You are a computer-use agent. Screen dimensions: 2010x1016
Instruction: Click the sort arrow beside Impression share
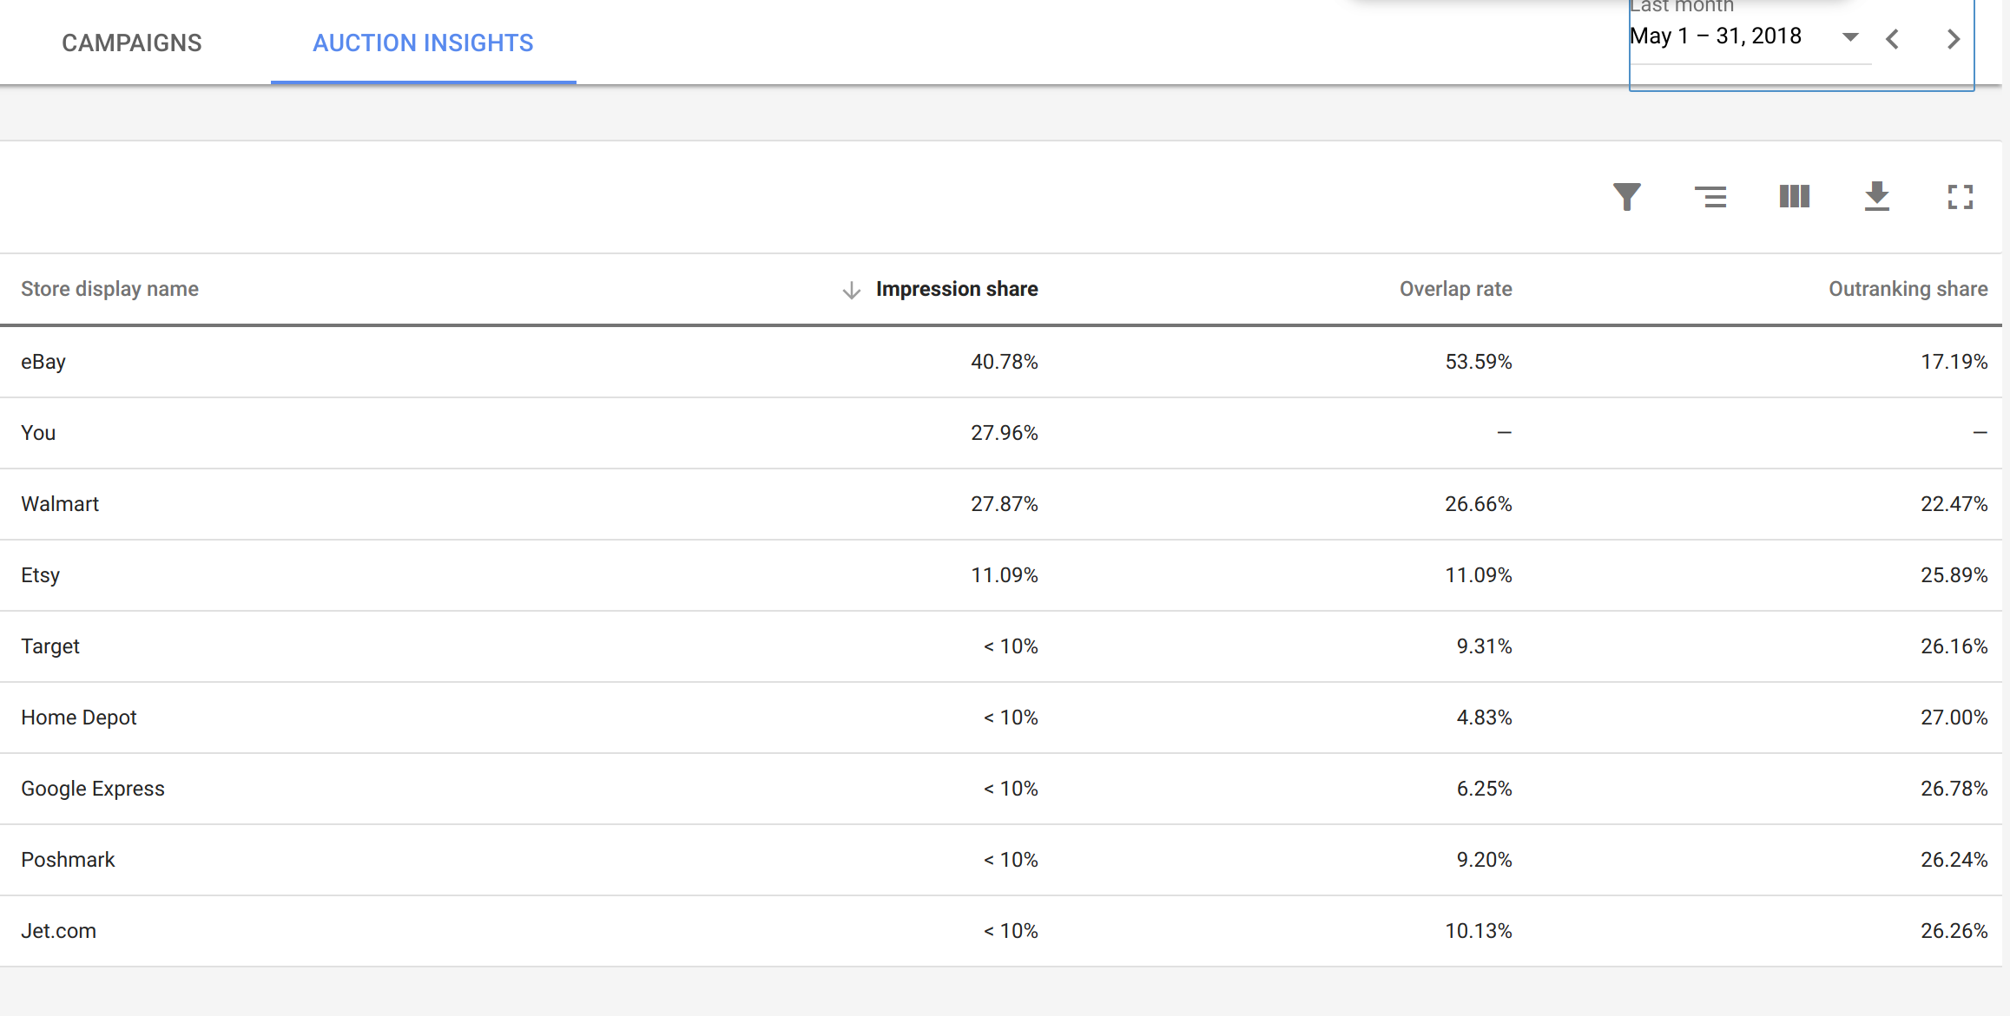(851, 290)
